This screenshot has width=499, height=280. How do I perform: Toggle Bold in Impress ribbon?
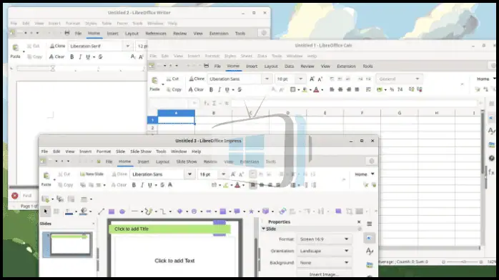134,185
